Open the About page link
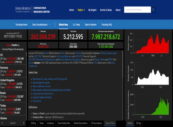Image resolution: width=173 pixels, height=127 pixels. (x=118, y=10)
